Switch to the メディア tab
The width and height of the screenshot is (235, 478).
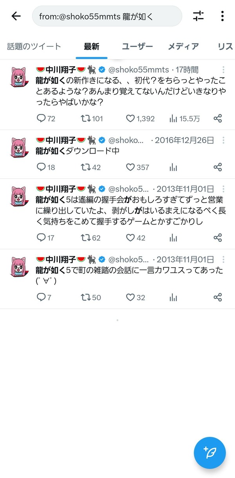point(183,47)
